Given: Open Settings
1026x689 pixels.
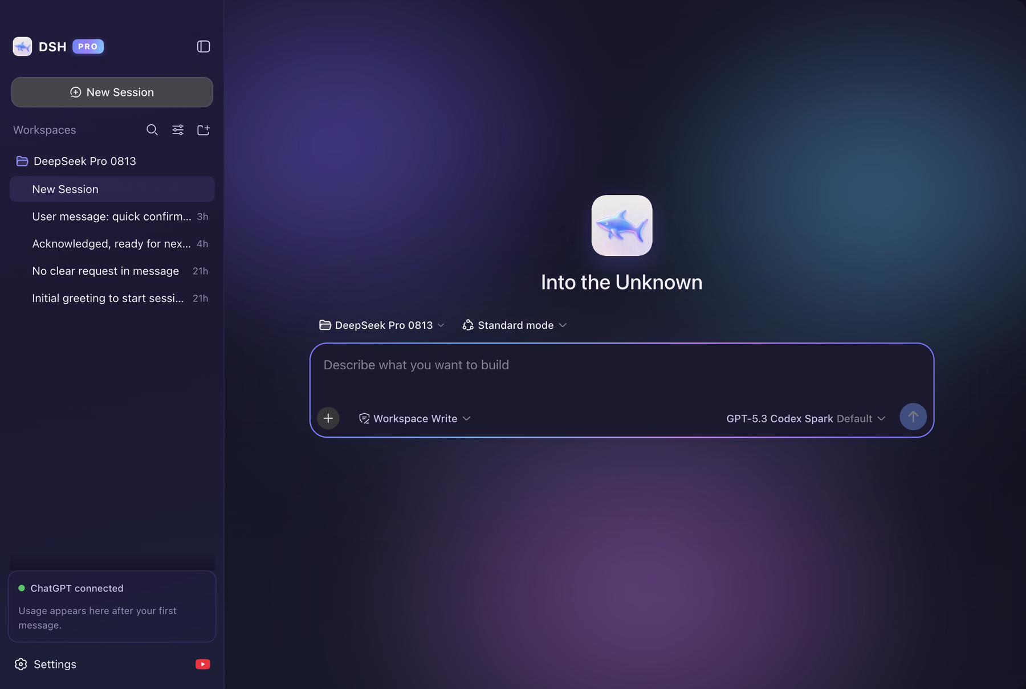Looking at the screenshot, I should tap(46, 664).
